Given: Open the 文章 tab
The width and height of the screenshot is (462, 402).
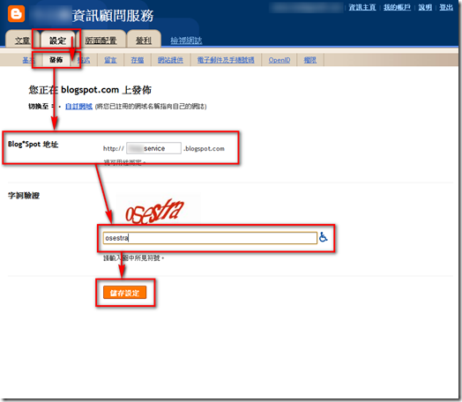Looking at the screenshot, I should click(22, 41).
